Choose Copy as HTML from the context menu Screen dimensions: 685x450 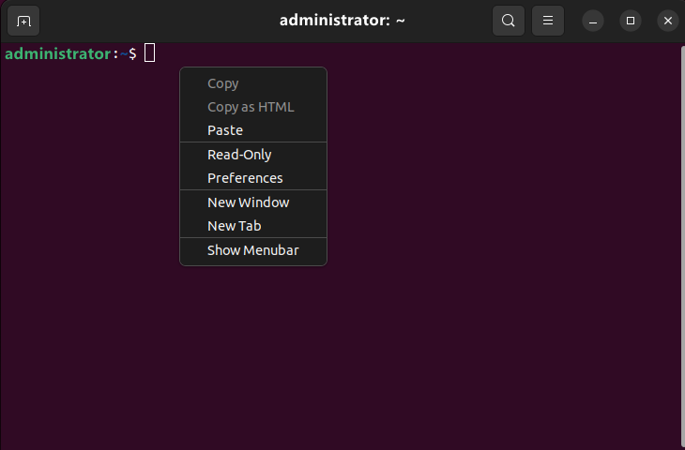pos(251,107)
